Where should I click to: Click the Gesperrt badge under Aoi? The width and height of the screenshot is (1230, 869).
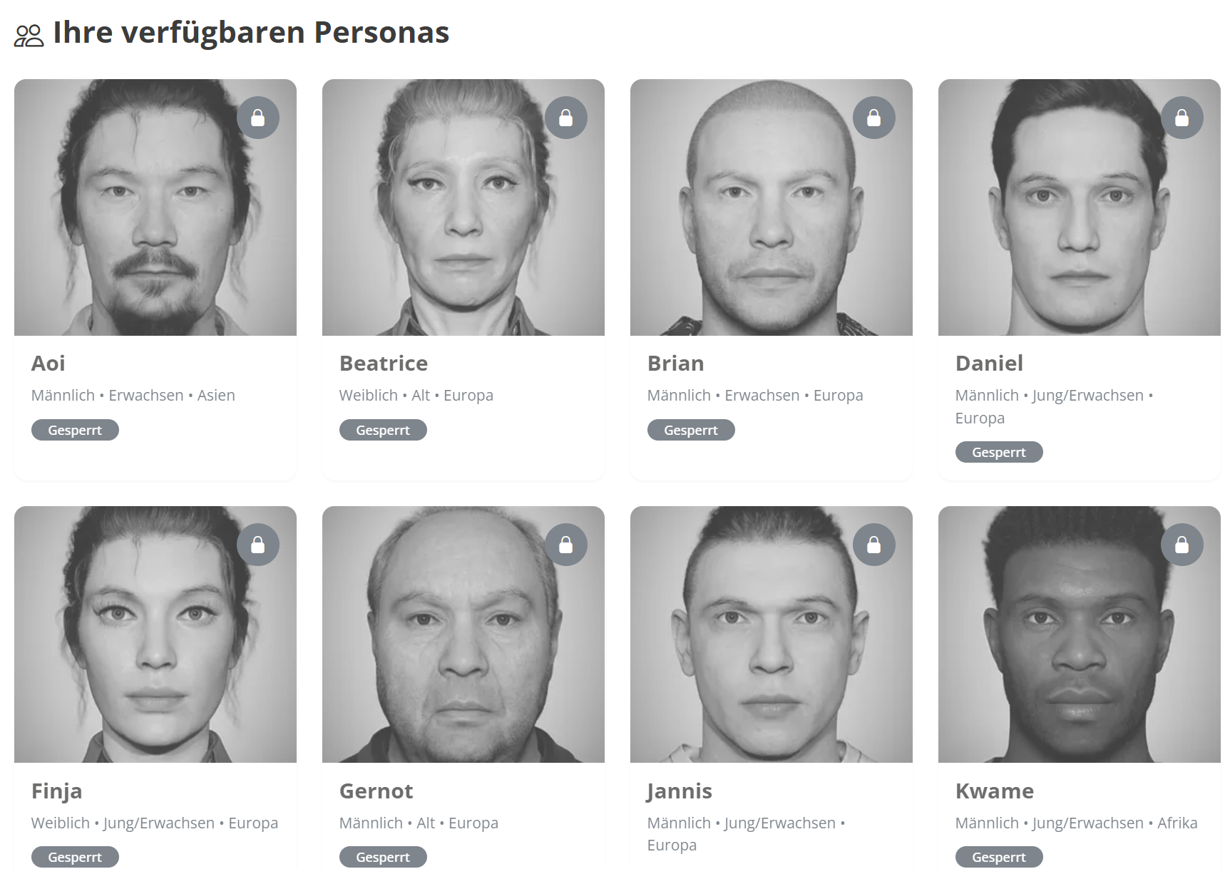pyautogui.click(x=75, y=430)
